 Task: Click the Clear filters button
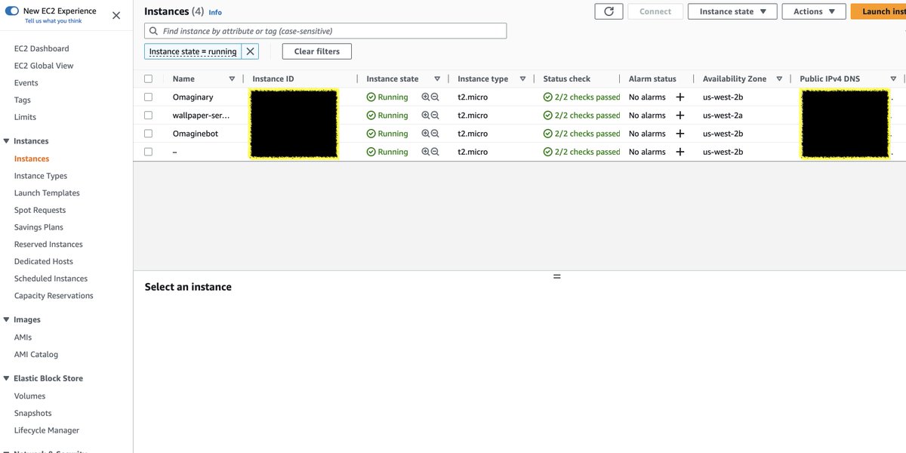pos(317,51)
